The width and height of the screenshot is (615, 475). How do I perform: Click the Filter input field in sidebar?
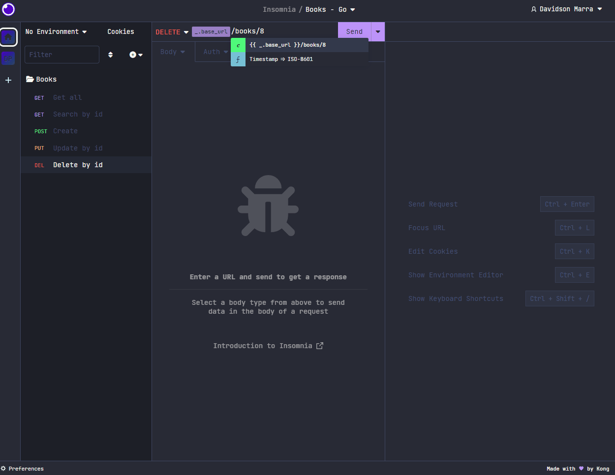point(62,55)
